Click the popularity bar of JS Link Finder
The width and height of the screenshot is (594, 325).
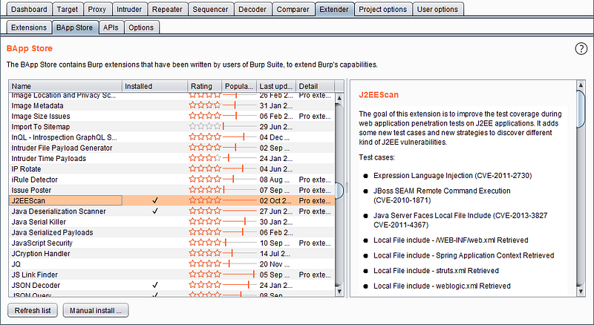239,275
